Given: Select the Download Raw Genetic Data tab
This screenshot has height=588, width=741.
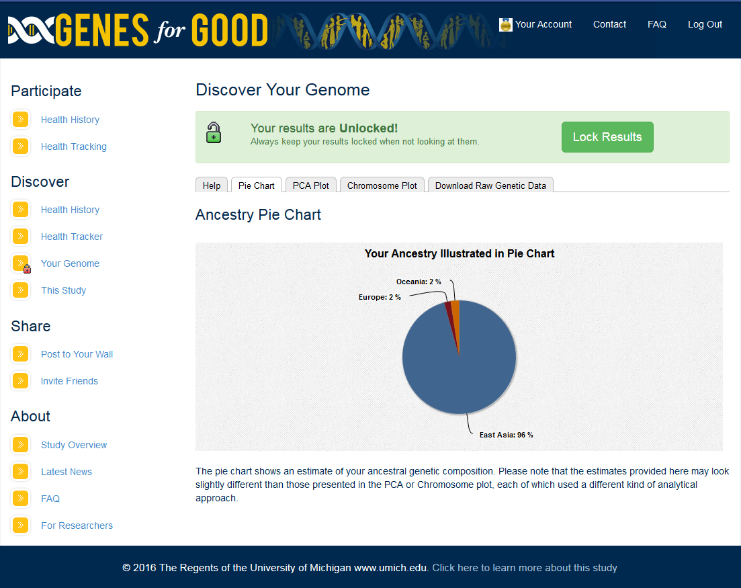Looking at the screenshot, I should pyautogui.click(x=490, y=185).
